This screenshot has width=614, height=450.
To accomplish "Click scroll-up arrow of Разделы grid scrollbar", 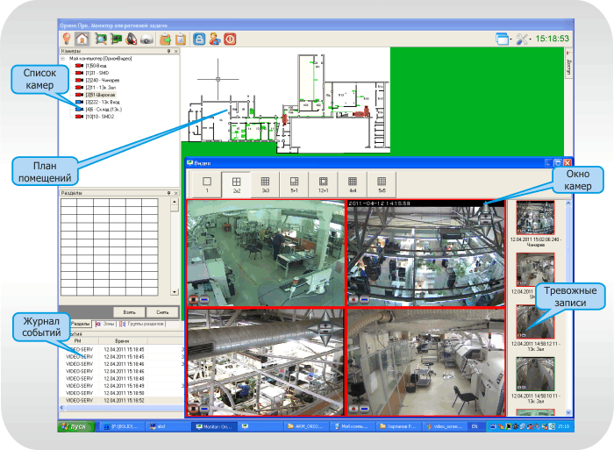I will (175, 202).
